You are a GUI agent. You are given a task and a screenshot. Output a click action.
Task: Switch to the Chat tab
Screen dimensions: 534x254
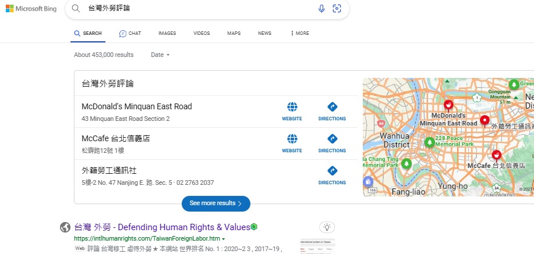(130, 33)
